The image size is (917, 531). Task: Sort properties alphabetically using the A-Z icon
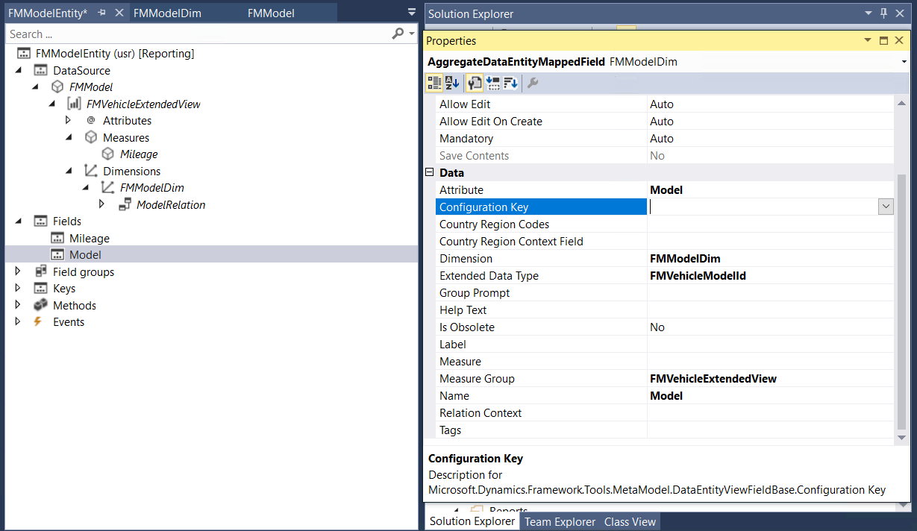452,83
